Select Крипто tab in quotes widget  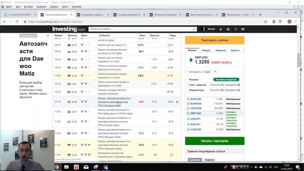(x=235, y=50)
